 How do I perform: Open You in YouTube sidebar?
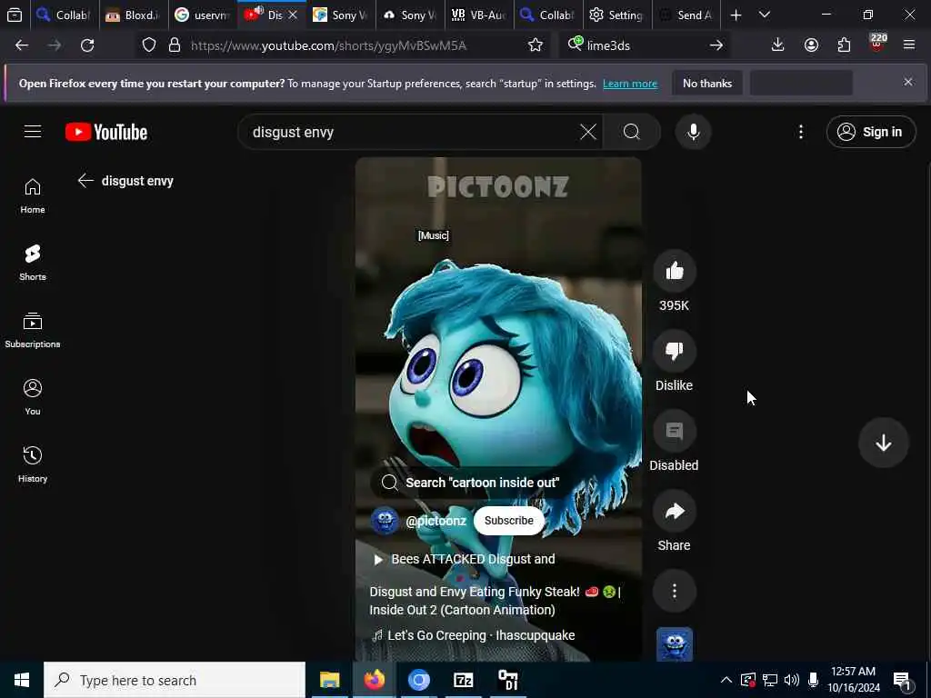pyautogui.click(x=33, y=397)
